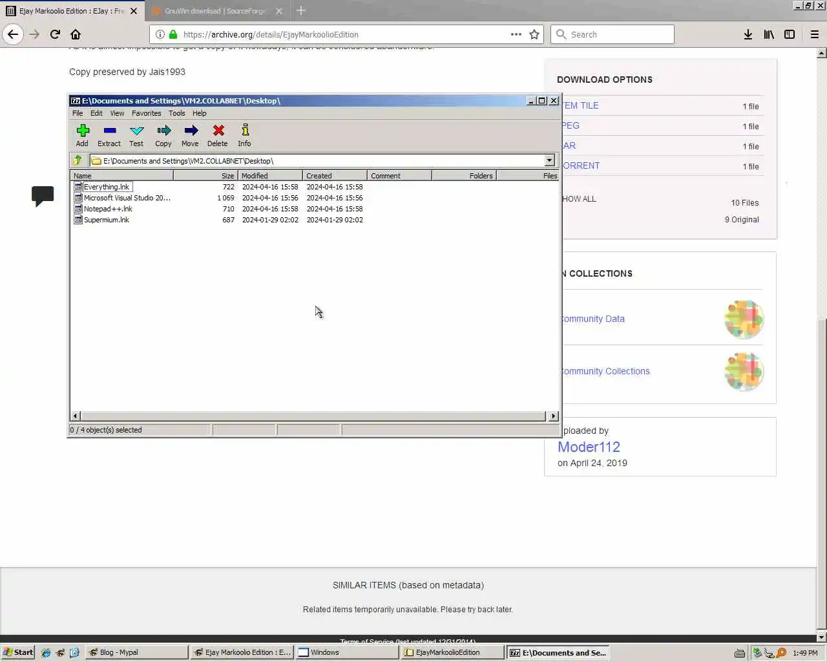Viewport: 827px width, 662px height.
Task: Open the Edit menu in 7-Zip
Action: tap(96, 113)
